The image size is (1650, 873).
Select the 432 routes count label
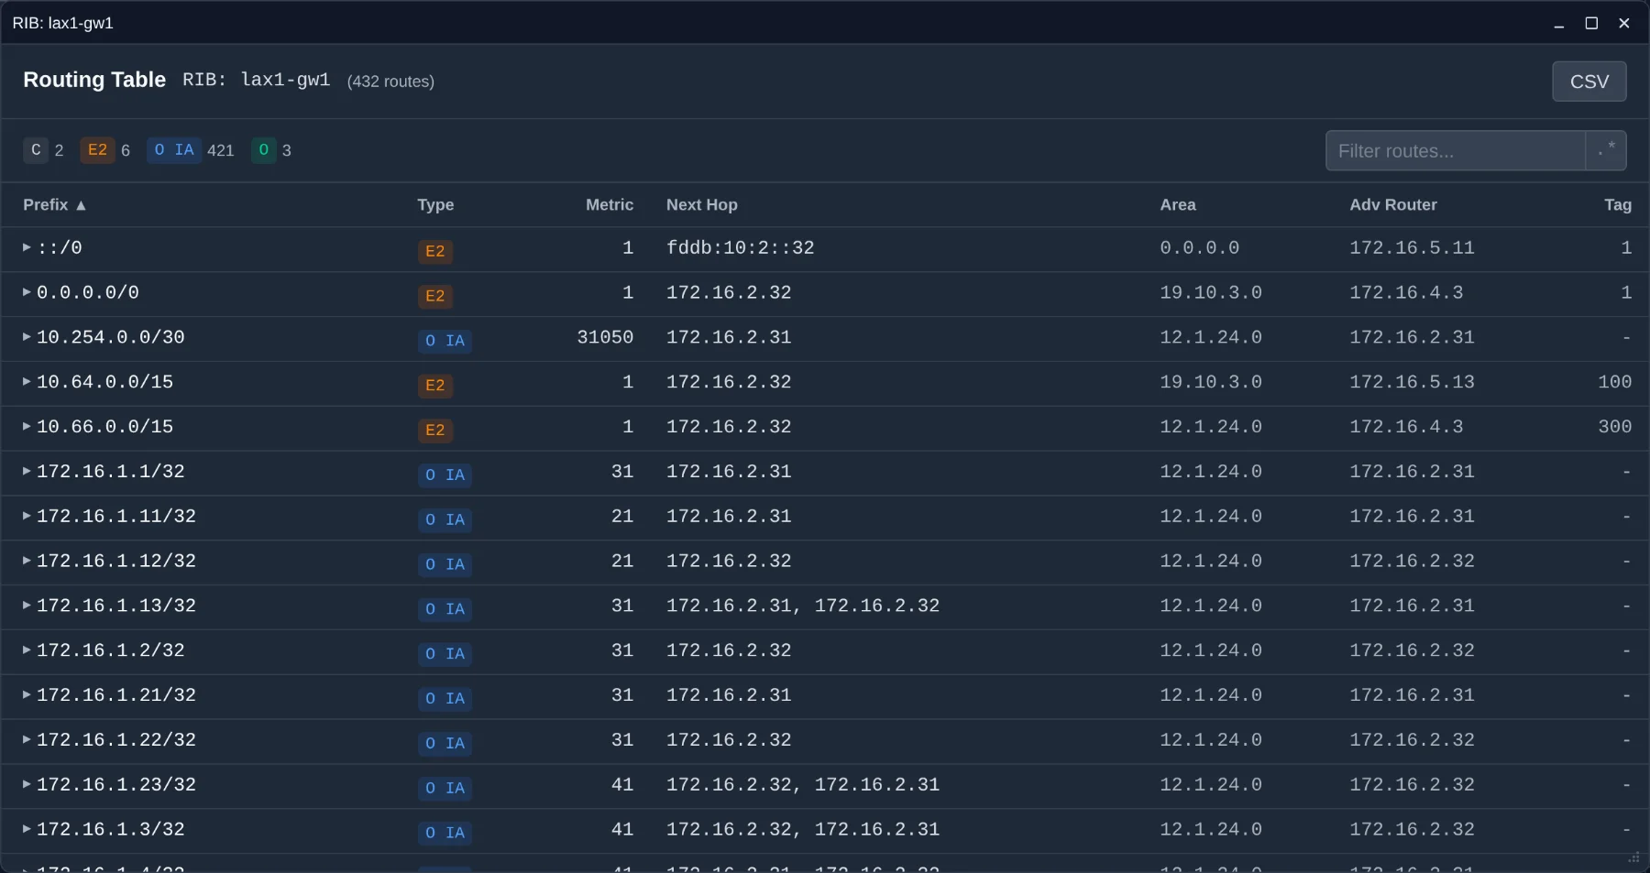tap(390, 82)
